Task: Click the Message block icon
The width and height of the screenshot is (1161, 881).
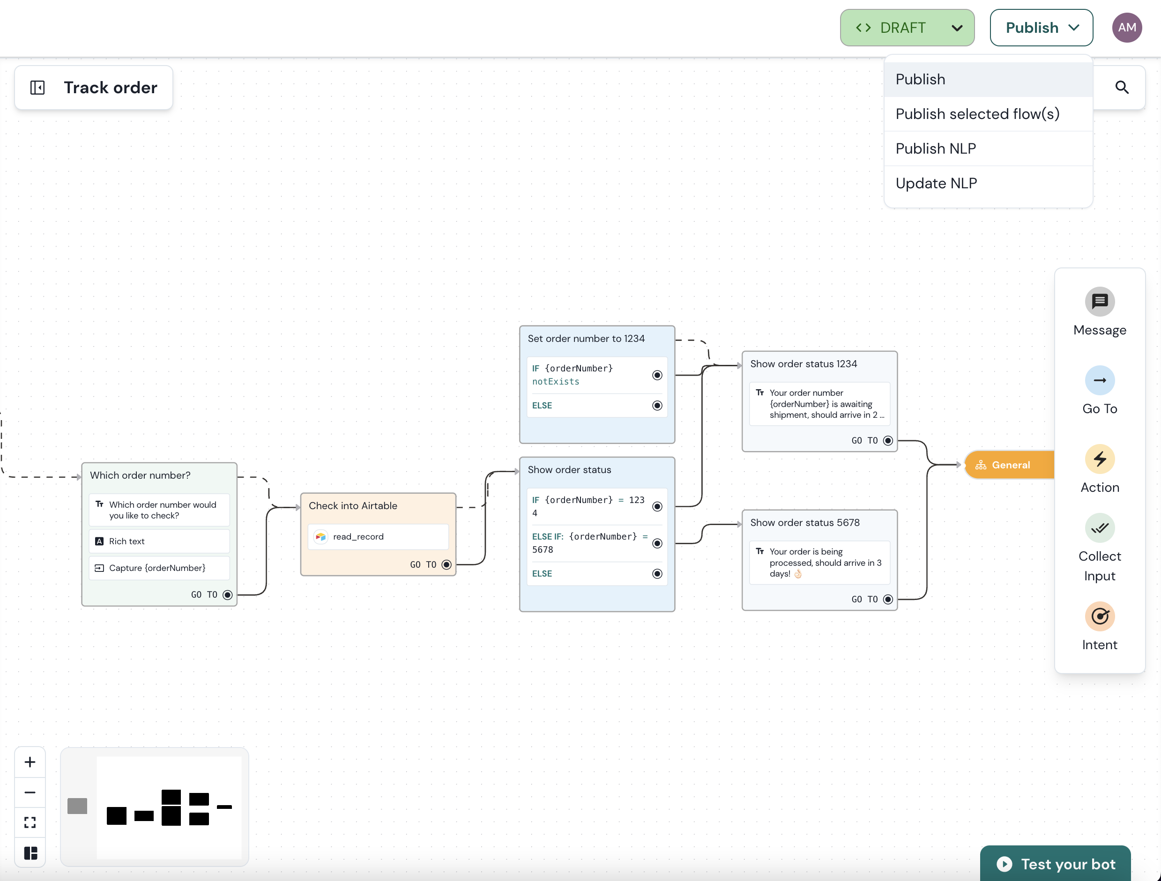Action: (x=1099, y=302)
